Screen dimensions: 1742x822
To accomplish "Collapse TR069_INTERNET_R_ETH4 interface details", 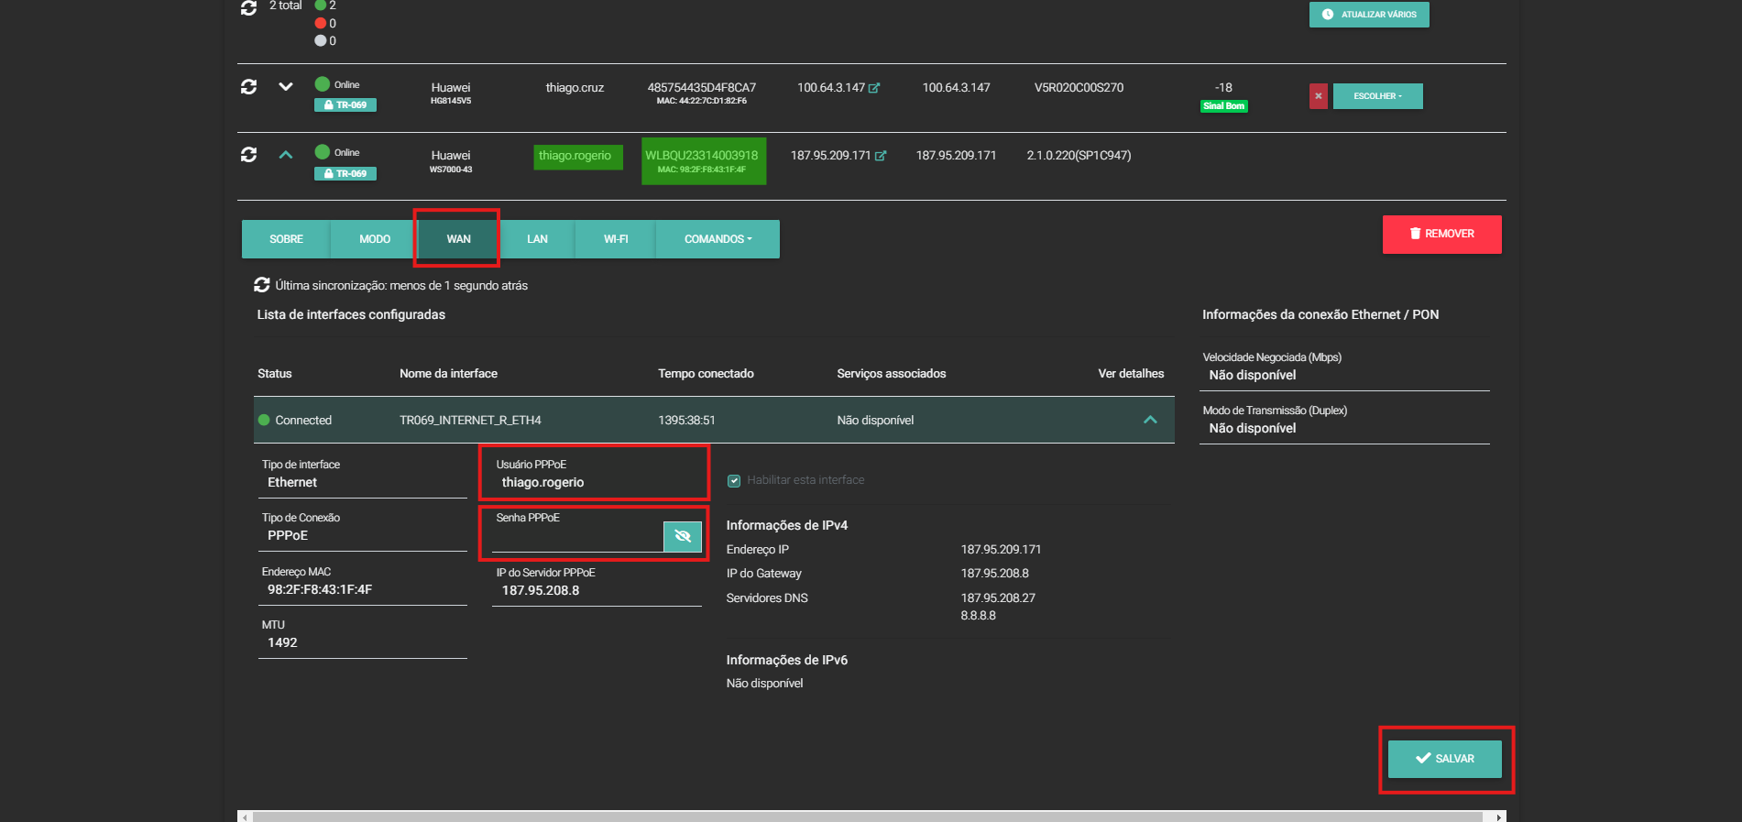I will point(1150,420).
